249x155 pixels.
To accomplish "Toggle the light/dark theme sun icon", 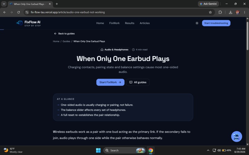I will [197, 23].
